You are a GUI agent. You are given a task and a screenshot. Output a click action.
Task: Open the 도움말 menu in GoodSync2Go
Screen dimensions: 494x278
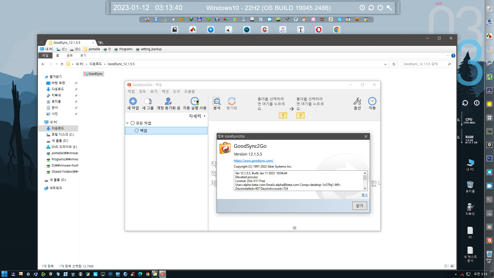click(190, 91)
